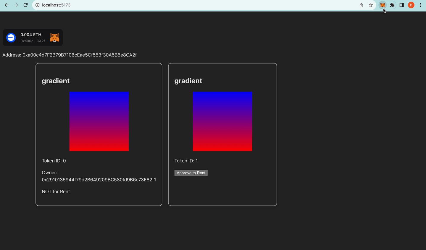Image resolution: width=426 pixels, height=250 pixels.
Task: Click the gradient image for Token ID 0
Action: (x=99, y=121)
